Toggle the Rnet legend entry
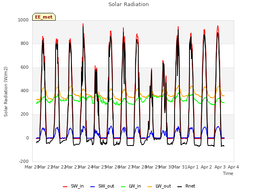 pos(186,186)
